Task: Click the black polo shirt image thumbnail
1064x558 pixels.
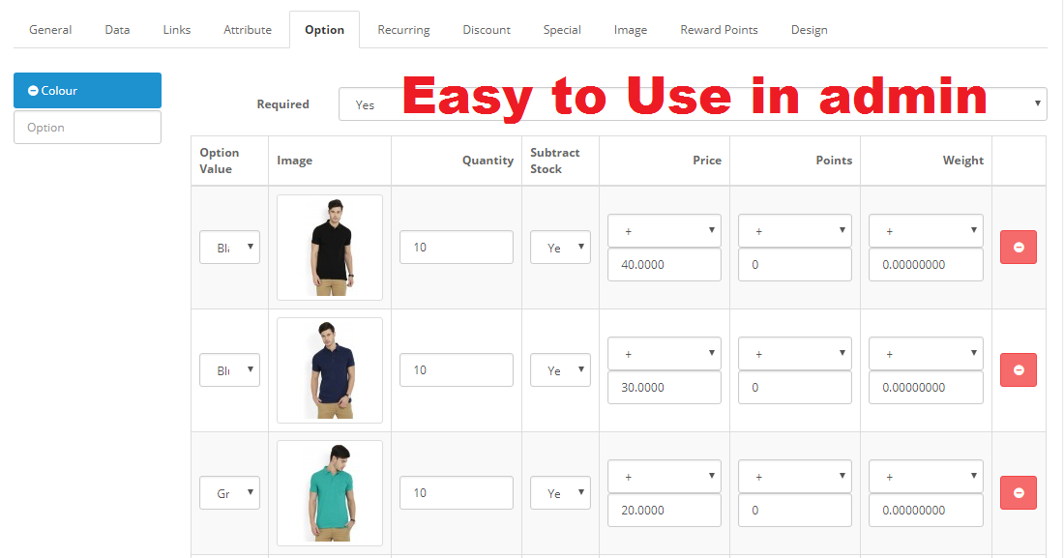Action: 330,248
